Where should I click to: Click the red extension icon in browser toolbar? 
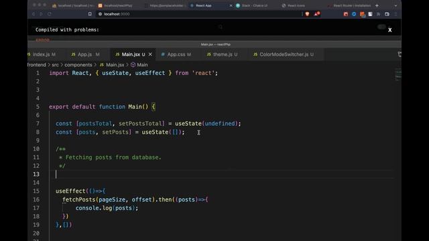[x=346, y=14]
